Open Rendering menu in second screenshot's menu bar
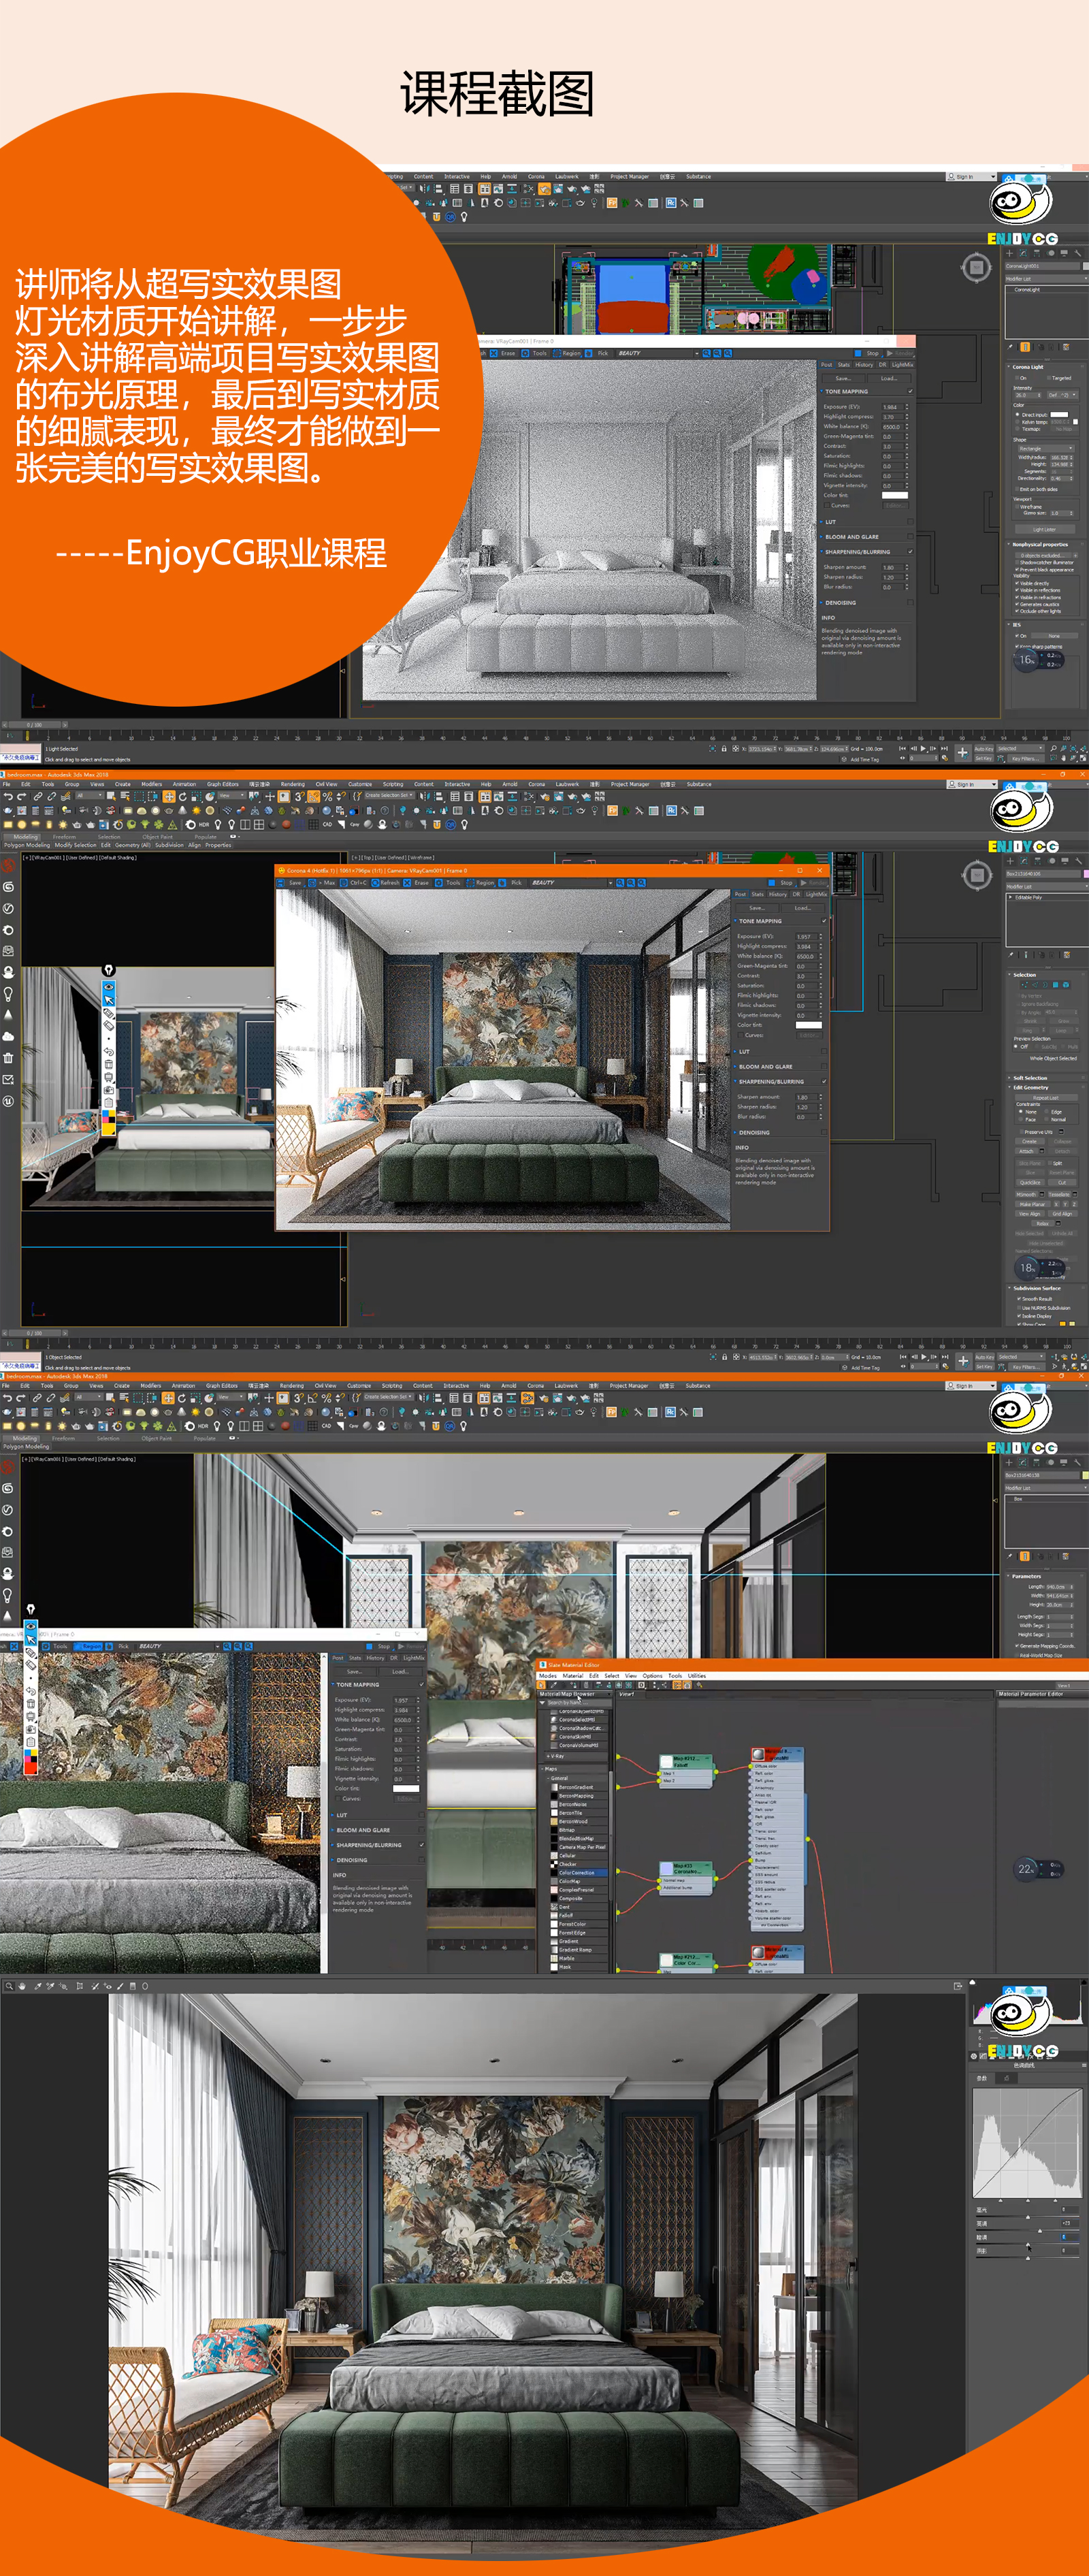Viewport: 1089px width, 2576px height. [293, 784]
